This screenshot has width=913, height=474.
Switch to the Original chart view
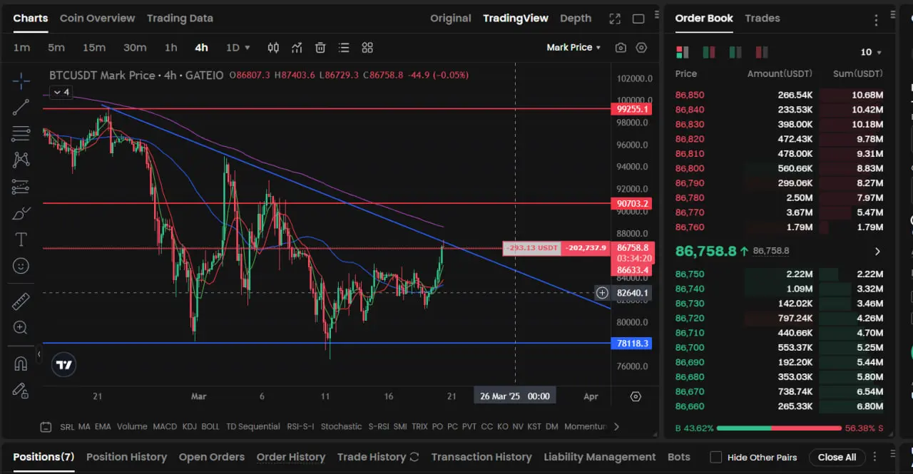coord(451,18)
